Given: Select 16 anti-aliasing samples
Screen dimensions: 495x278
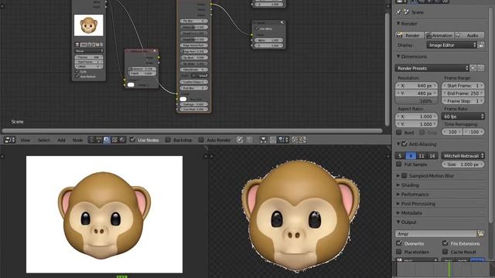Looking at the screenshot, I should (432, 156).
